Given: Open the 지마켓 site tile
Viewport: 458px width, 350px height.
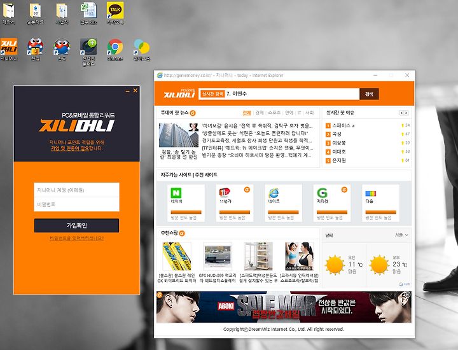Looking at the screenshot, I should tap(332, 203).
